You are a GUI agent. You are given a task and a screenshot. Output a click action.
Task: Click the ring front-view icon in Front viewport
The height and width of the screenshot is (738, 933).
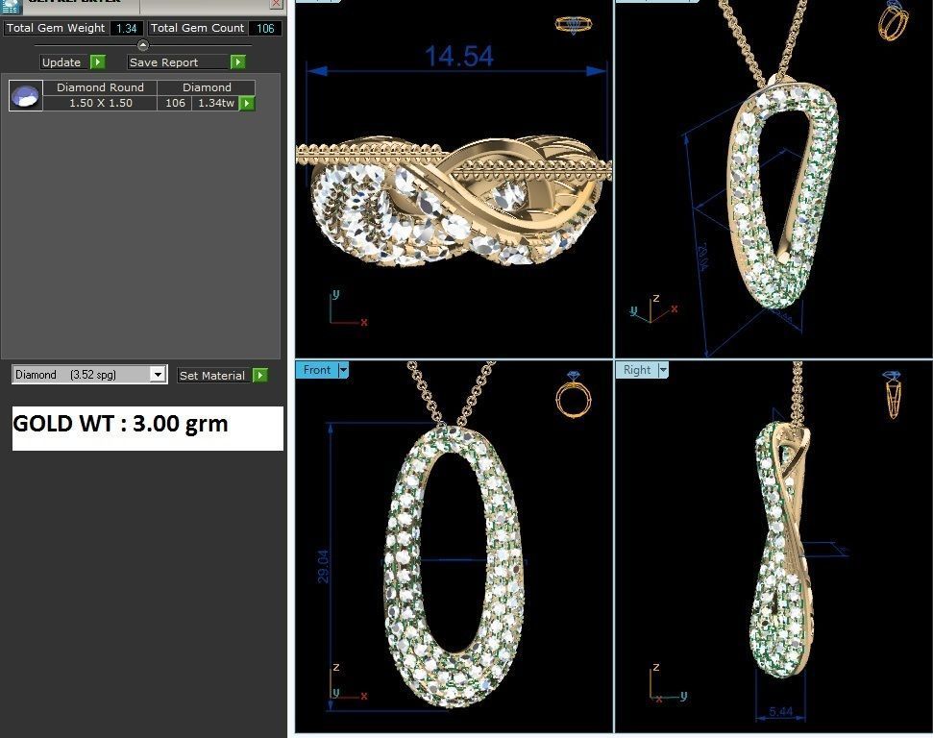click(x=574, y=394)
